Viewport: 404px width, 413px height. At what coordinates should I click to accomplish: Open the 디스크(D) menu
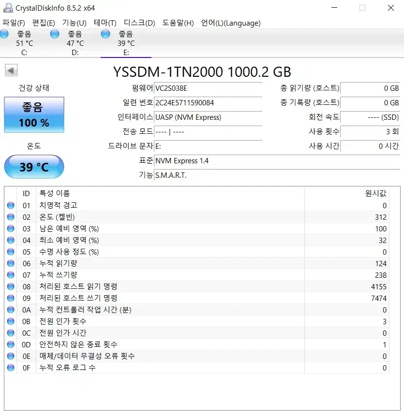click(139, 23)
